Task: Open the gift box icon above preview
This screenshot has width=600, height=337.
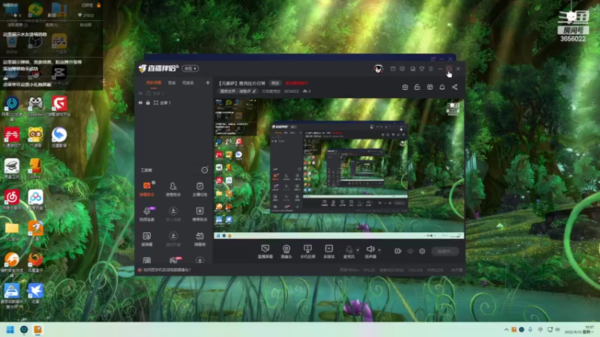Action: pos(405,87)
